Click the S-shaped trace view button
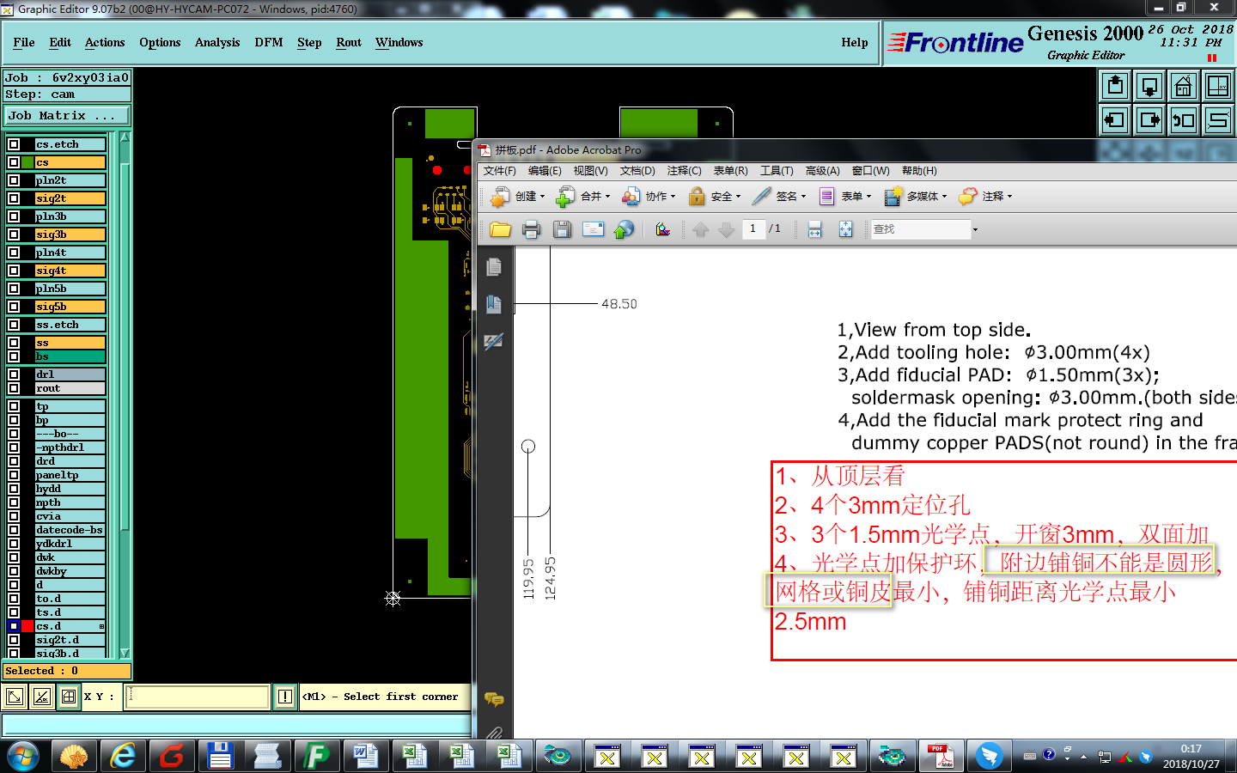Screen dimensions: 1237x773 [x=1218, y=120]
